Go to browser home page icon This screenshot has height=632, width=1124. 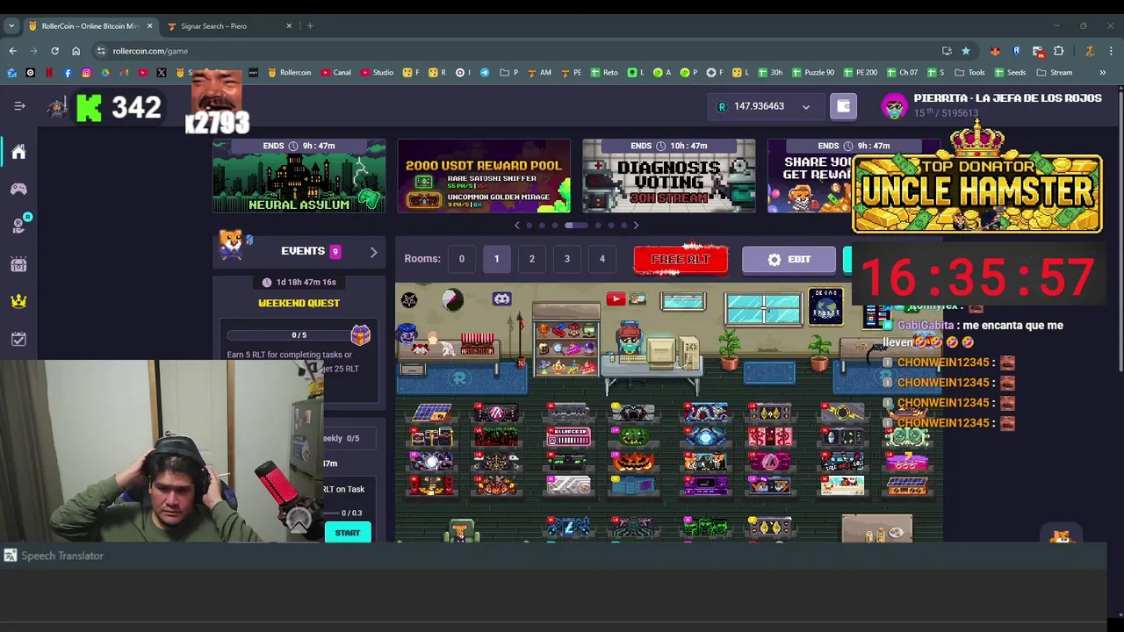(76, 51)
